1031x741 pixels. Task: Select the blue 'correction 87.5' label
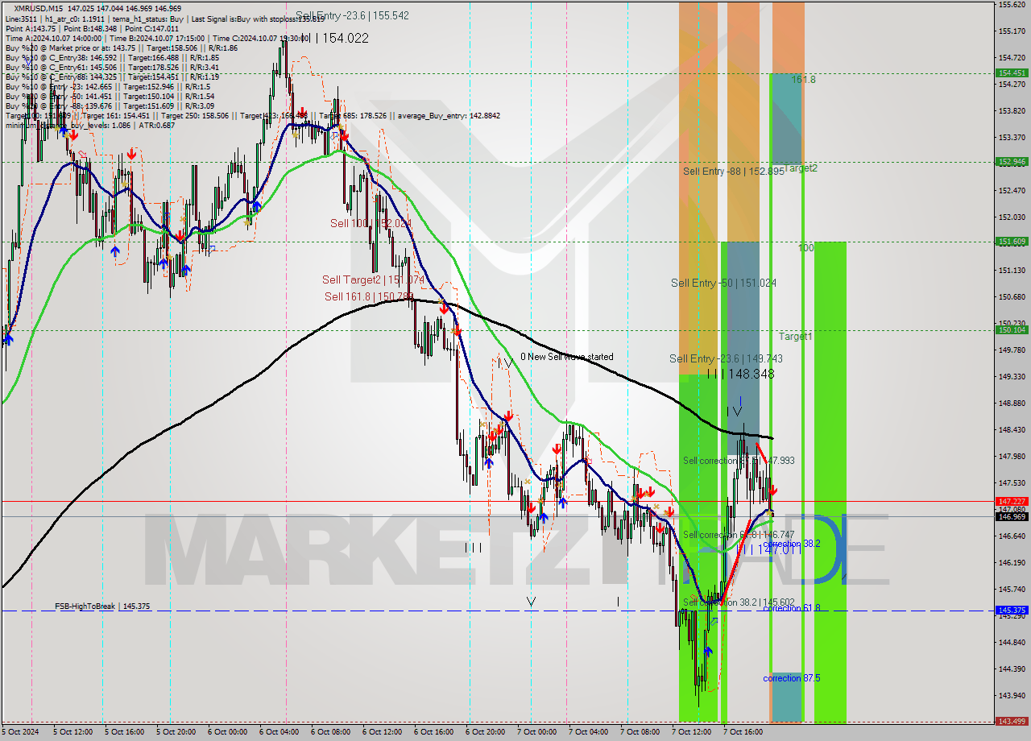click(791, 678)
